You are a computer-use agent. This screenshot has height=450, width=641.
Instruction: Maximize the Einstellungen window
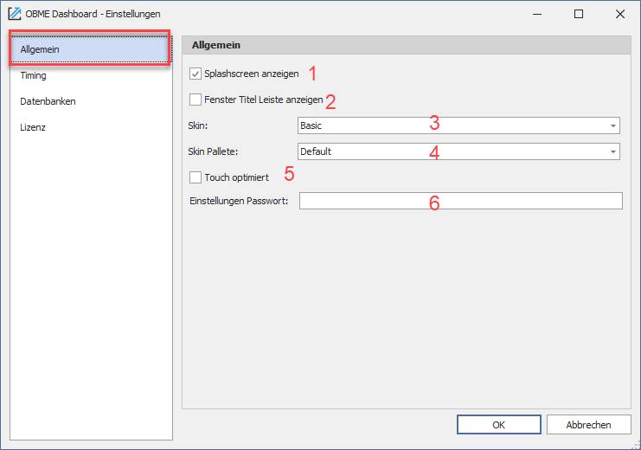pos(579,15)
